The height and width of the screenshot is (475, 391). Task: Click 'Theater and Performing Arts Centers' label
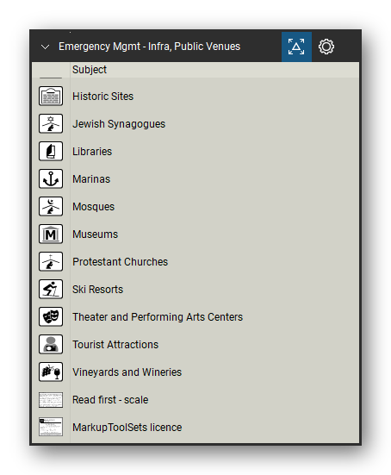[x=158, y=317]
